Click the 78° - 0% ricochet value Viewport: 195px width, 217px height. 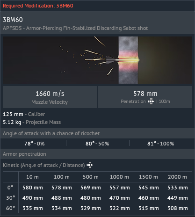click(x=35, y=144)
